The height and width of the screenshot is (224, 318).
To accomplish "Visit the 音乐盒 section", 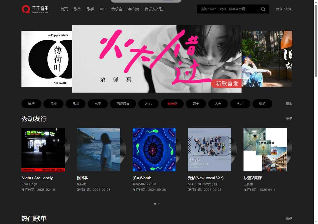I will tap(117, 9).
